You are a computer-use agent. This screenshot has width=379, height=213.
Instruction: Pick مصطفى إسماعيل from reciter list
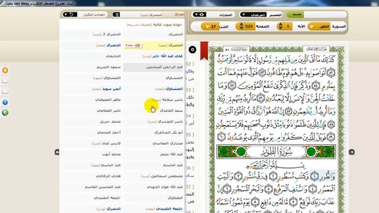(162, 176)
